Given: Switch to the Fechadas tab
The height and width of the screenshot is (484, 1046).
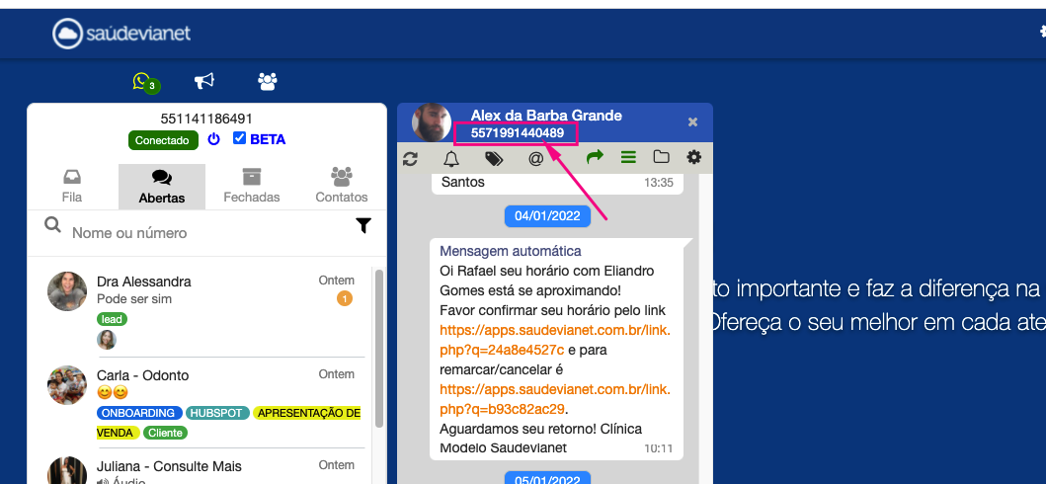Looking at the screenshot, I should [x=252, y=186].
